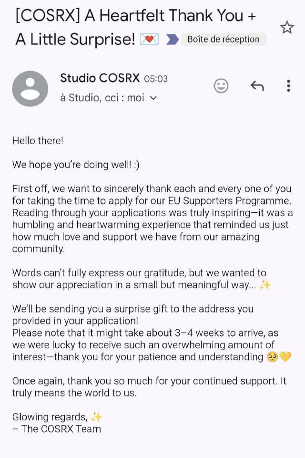Tap the sender's grey profile avatar
The width and height of the screenshot is (305, 458).
pos(30,89)
